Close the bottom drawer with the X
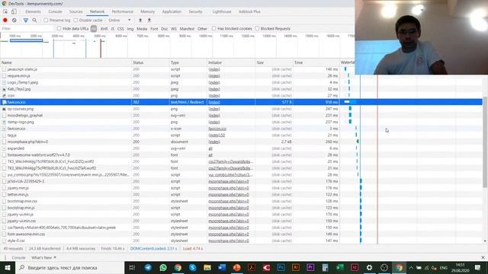Screen dimensions: 488x274 pos(483,257)
